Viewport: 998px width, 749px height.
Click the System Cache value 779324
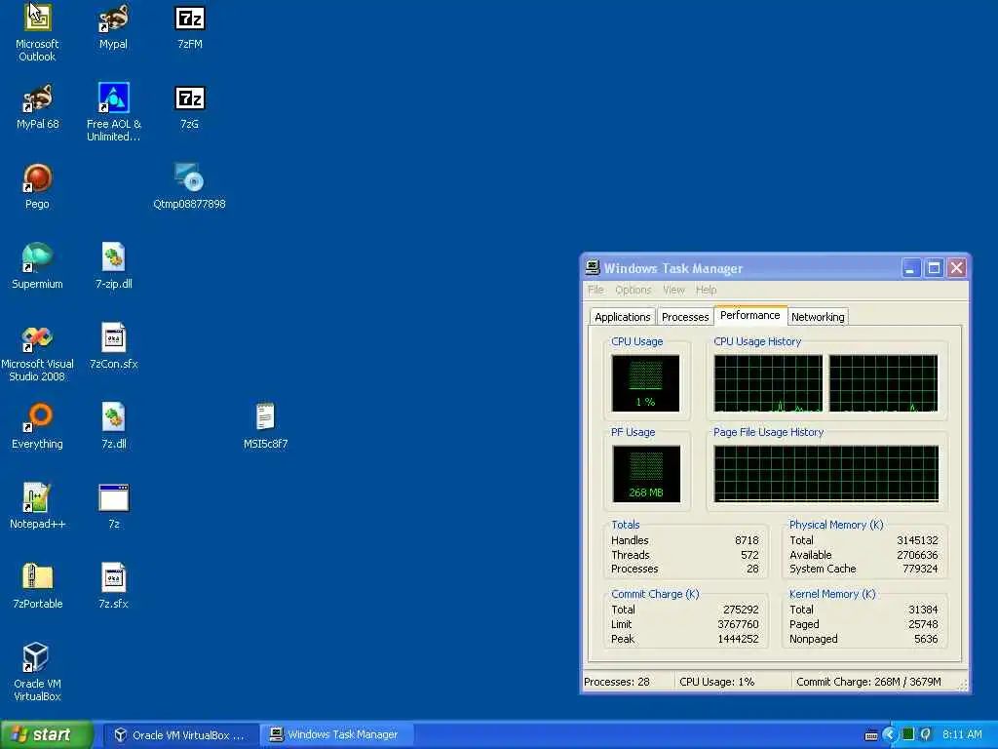tap(920, 569)
